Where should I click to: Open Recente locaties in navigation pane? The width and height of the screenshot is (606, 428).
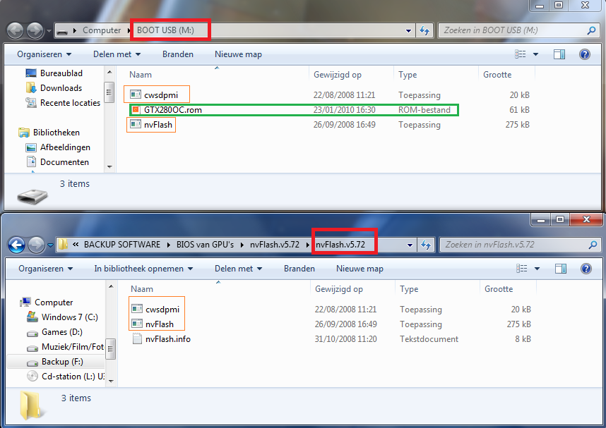coord(63,103)
